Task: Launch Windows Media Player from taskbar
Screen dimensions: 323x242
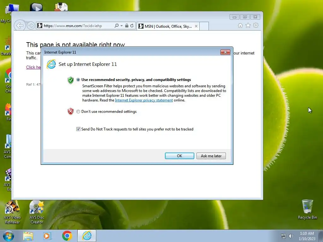Action: [47, 236]
